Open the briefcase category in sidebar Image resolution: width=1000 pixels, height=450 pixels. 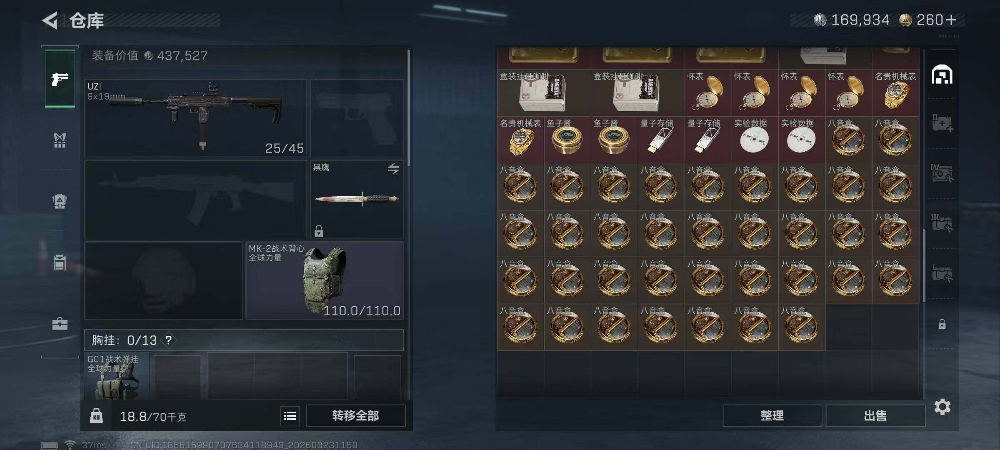[x=60, y=324]
